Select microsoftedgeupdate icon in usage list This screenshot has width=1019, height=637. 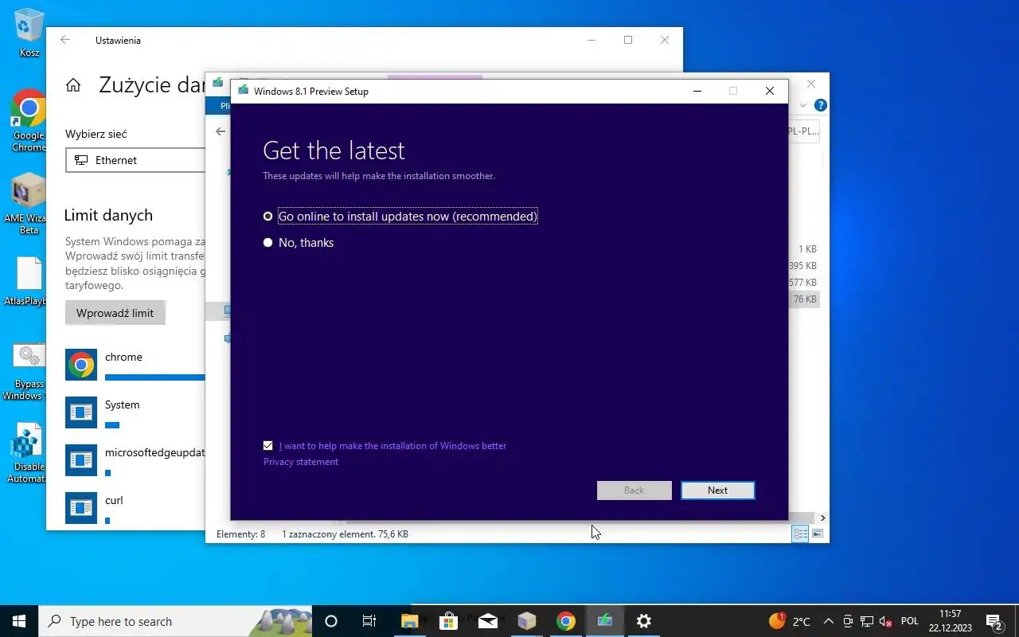point(81,460)
